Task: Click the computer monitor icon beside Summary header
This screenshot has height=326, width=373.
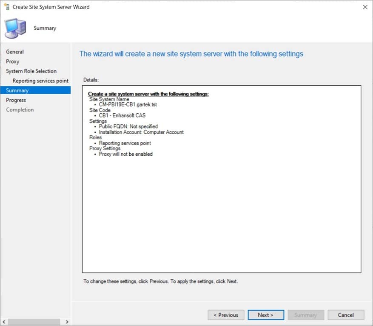Action: (x=15, y=26)
